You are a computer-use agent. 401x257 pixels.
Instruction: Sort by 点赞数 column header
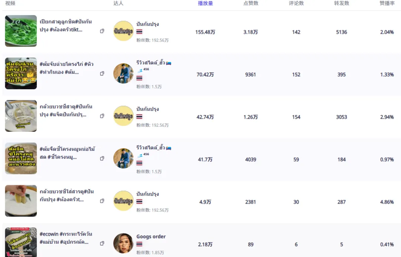pyautogui.click(x=251, y=3)
